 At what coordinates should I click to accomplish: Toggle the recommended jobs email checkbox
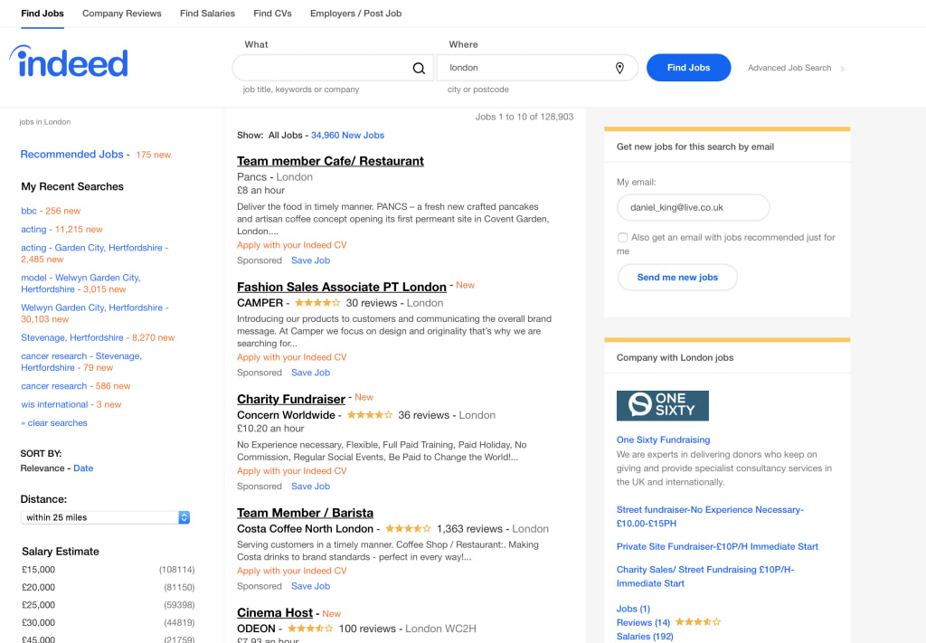(622, 237)
